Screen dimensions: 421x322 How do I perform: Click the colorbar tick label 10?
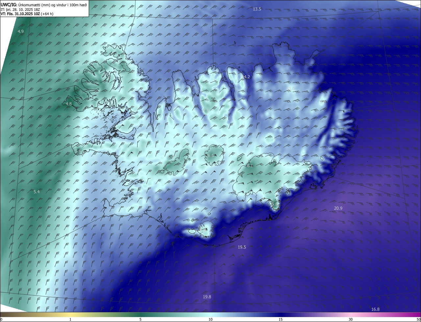pyautogui.click(x=210, y=320)
